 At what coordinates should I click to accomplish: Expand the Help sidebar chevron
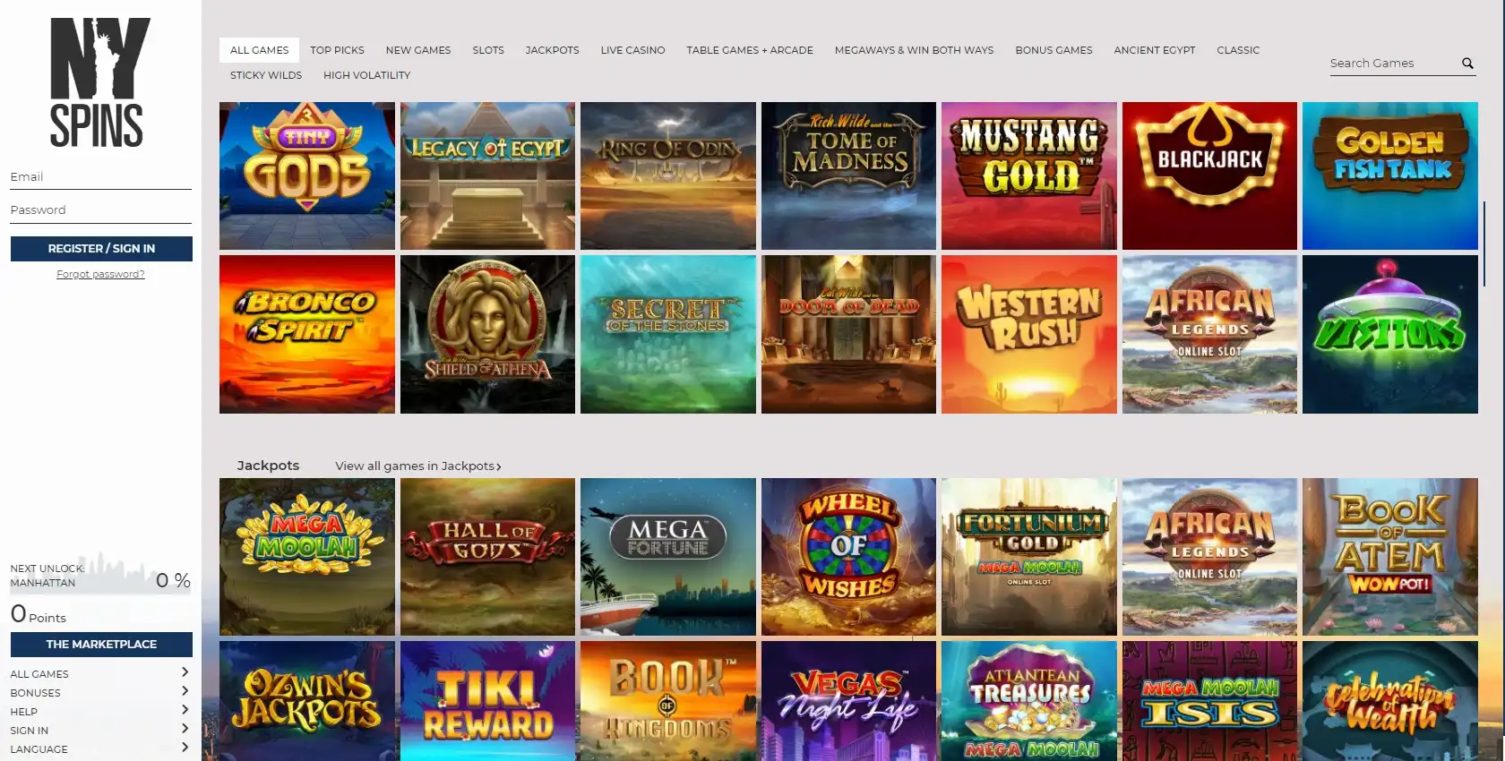point(185,710)
